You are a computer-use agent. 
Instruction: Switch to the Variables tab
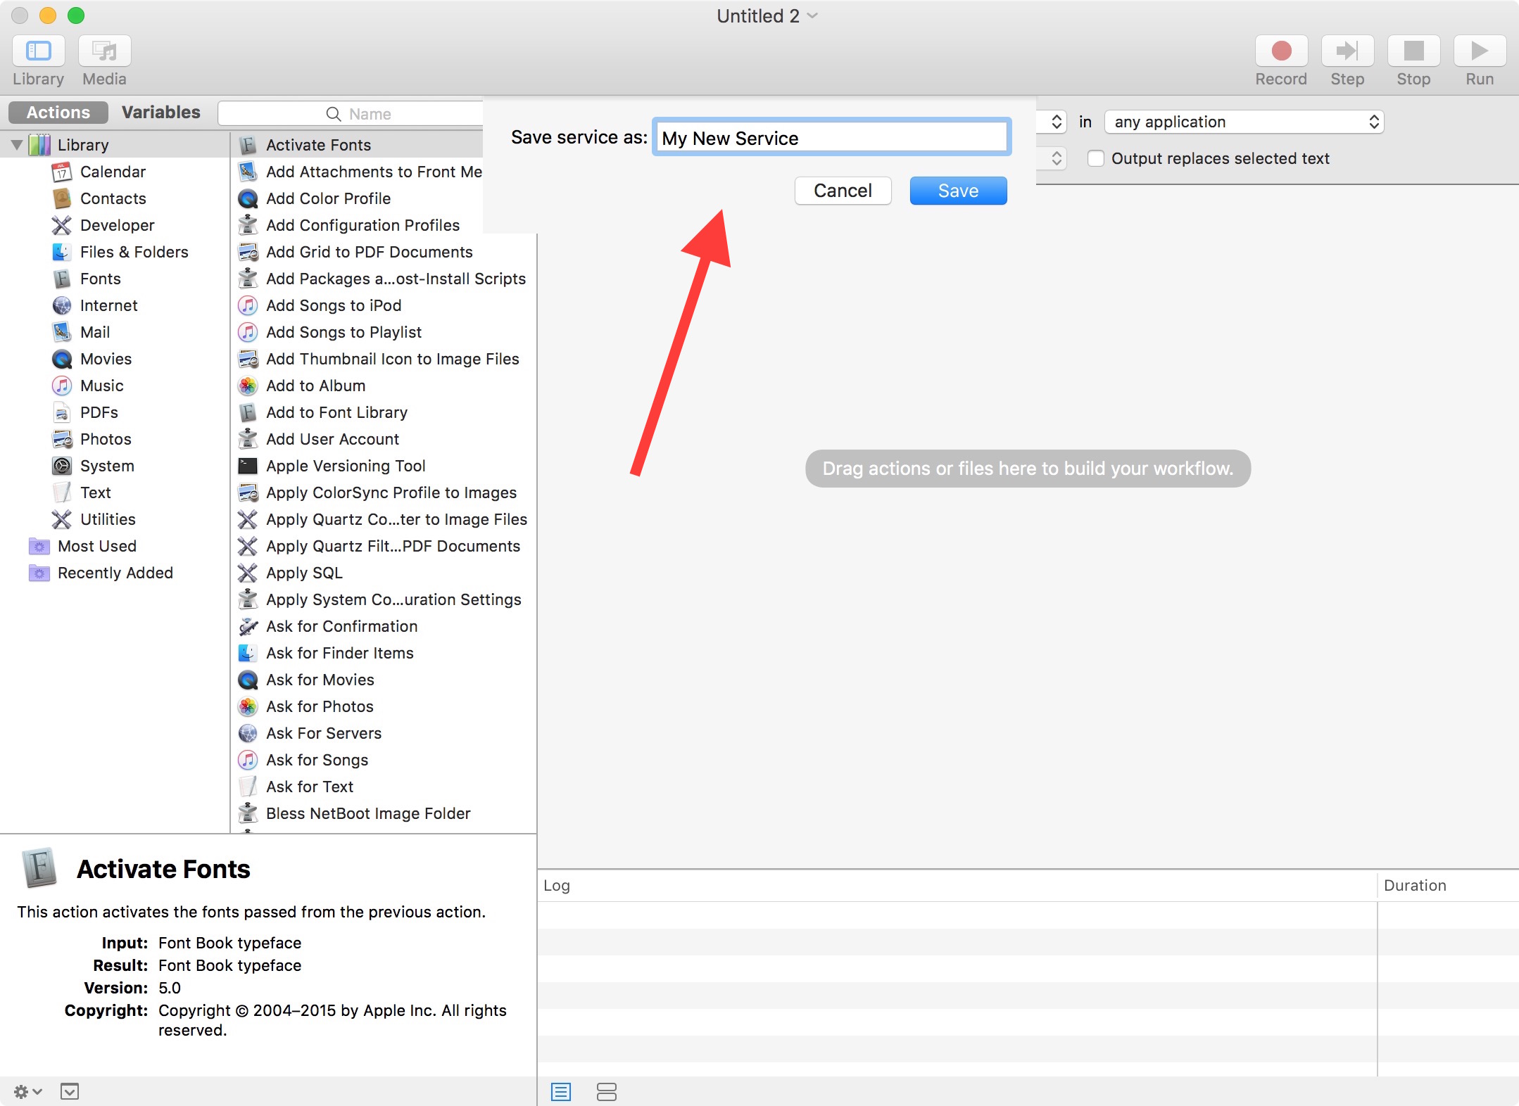pos(160,112)
